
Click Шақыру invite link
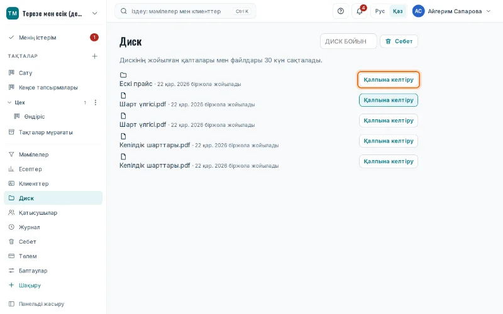click(53, 285)
